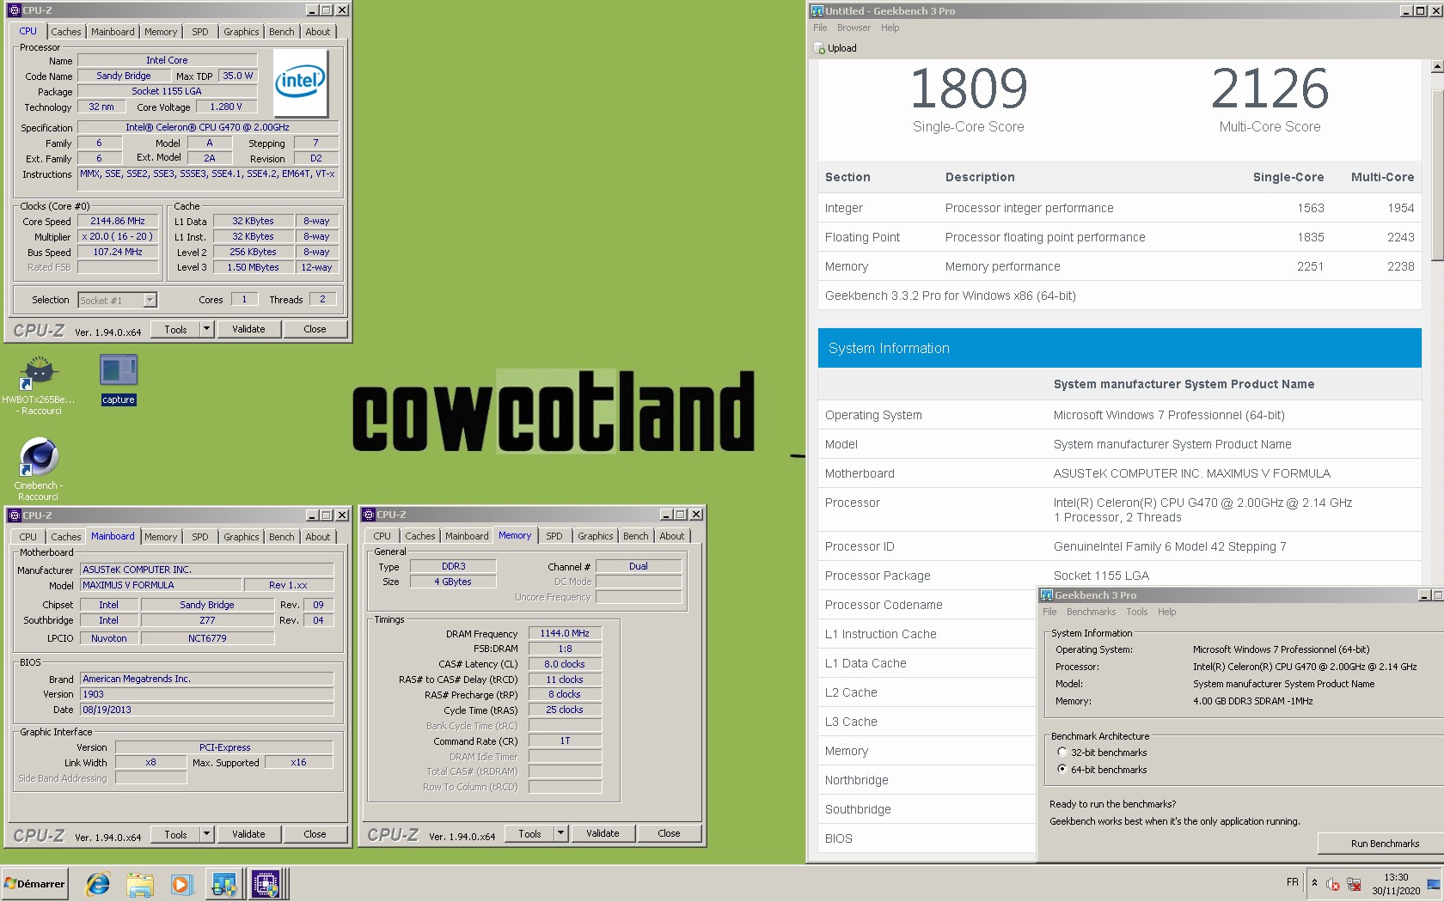The width and height of the screenshot is (1444, 902).
Task: Click the Multiplier value x 20.0
Action: 119,236
